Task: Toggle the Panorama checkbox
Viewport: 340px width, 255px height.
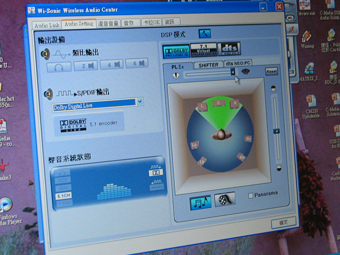Action: (x=251, y=195)
